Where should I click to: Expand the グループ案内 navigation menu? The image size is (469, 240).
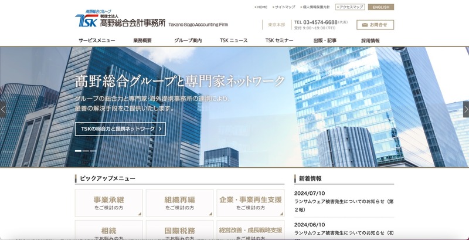coord(188,40)
